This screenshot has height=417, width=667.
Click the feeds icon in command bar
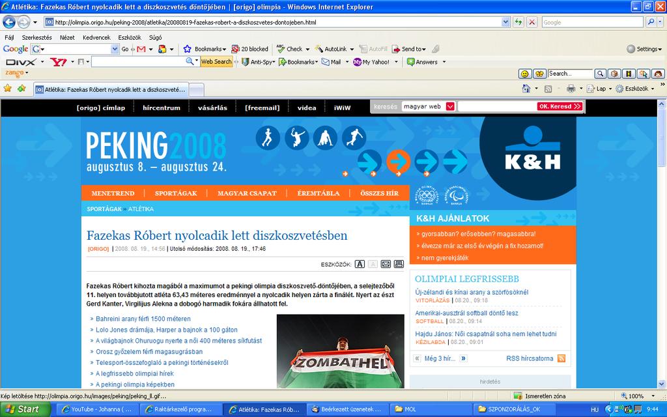pos(548,89)
